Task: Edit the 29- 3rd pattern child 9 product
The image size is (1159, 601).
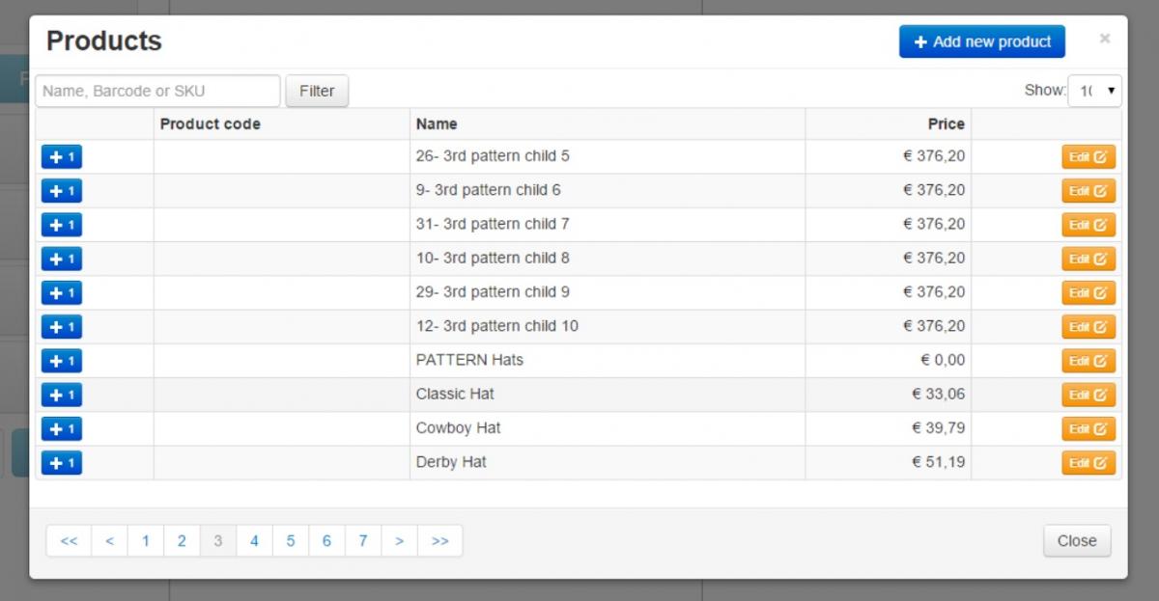Action: pyautogui.click(x=1088, y=293)
